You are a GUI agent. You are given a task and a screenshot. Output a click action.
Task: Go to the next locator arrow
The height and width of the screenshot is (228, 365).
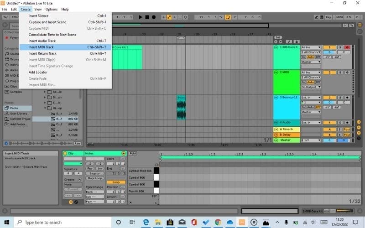coord(281,41)
